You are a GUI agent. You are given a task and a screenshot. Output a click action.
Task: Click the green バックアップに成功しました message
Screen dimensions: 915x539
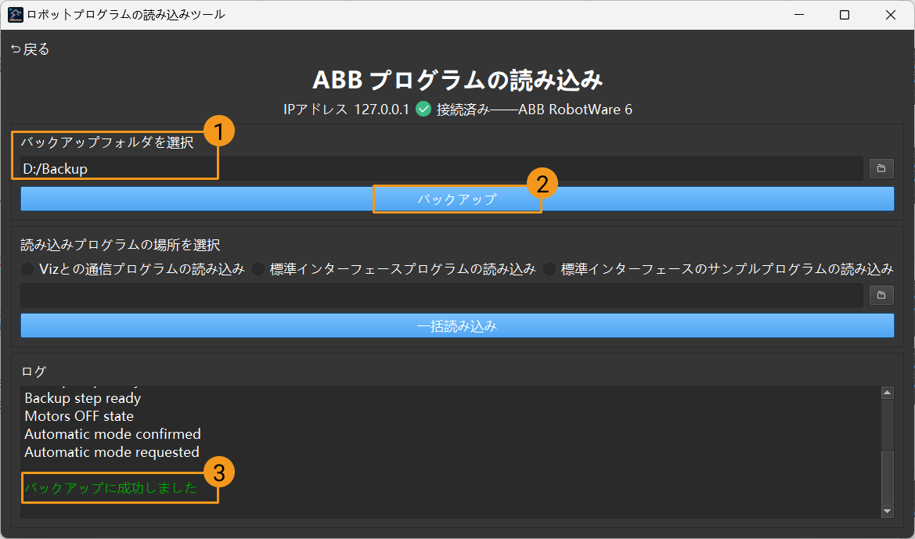pos(111,487)
